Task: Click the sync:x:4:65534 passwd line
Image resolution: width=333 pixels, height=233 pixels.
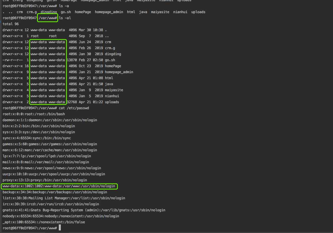Action: click(37, 138)
